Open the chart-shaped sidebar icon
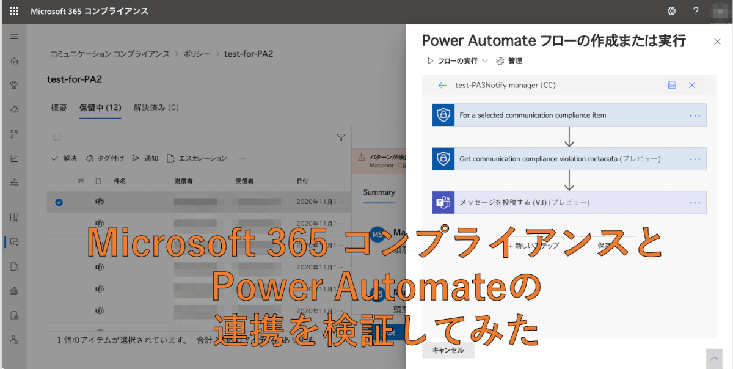This screenshot has width=733, height=369. click(x=14, y=158)
